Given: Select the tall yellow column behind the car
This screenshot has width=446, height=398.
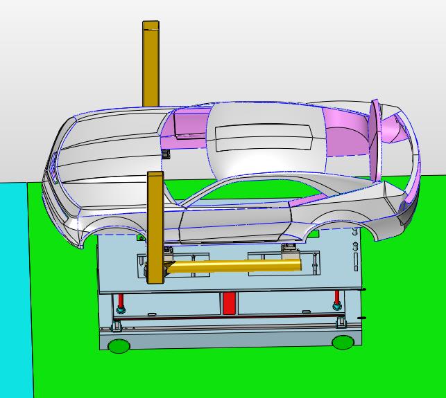Looking at the screenshot, I should pos(151,64).
